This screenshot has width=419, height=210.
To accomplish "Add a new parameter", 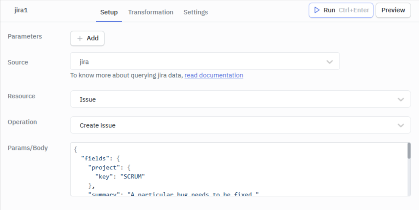I will point(87,38).
